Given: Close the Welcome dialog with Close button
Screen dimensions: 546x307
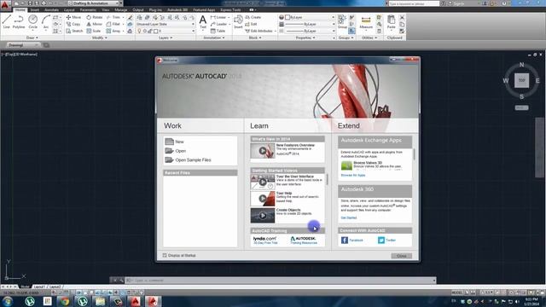Looking at the screenshot, I should pyautogui.click(x=402, y=256).
